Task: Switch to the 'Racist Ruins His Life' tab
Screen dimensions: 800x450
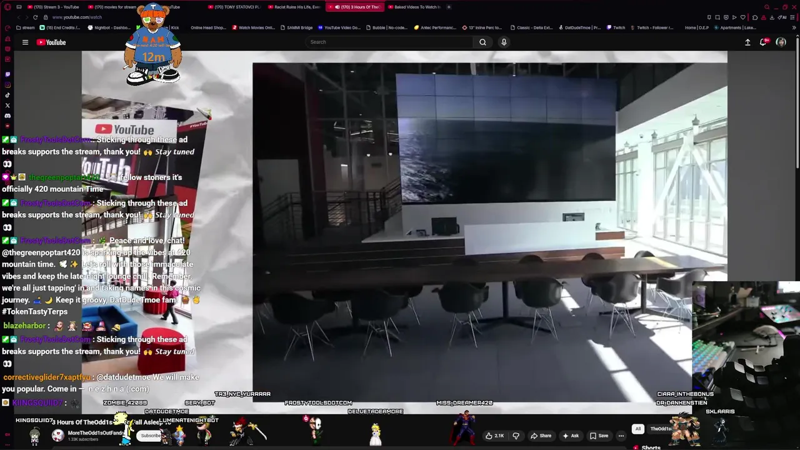Action: pyautogui.click(x=294, y=7)
